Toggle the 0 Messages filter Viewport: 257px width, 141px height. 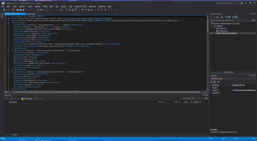tap(40, 99)
